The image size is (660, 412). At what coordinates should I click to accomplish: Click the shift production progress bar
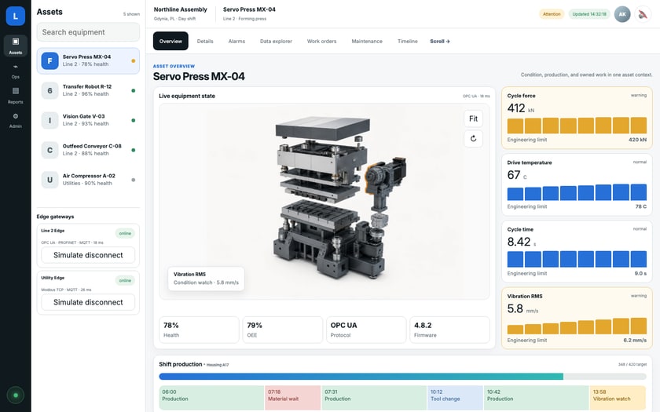coord(403,377)
